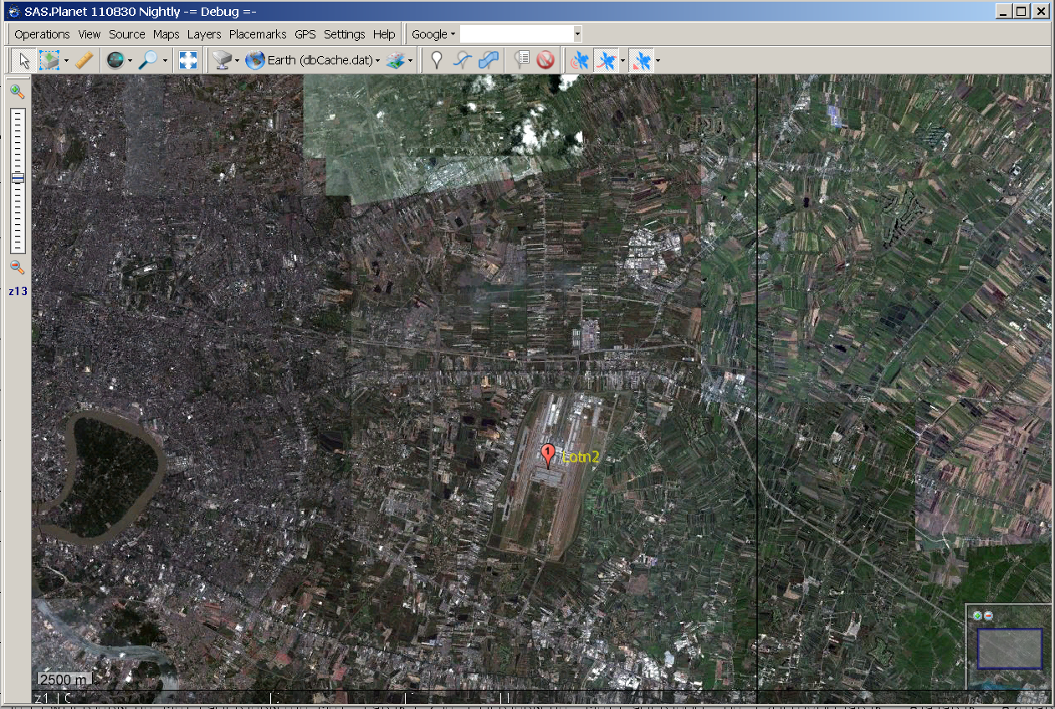The width and height of the screenshot is (1055, 709).
Task: Click the Lotn2 red placemark pin
Action: point(548,454)
